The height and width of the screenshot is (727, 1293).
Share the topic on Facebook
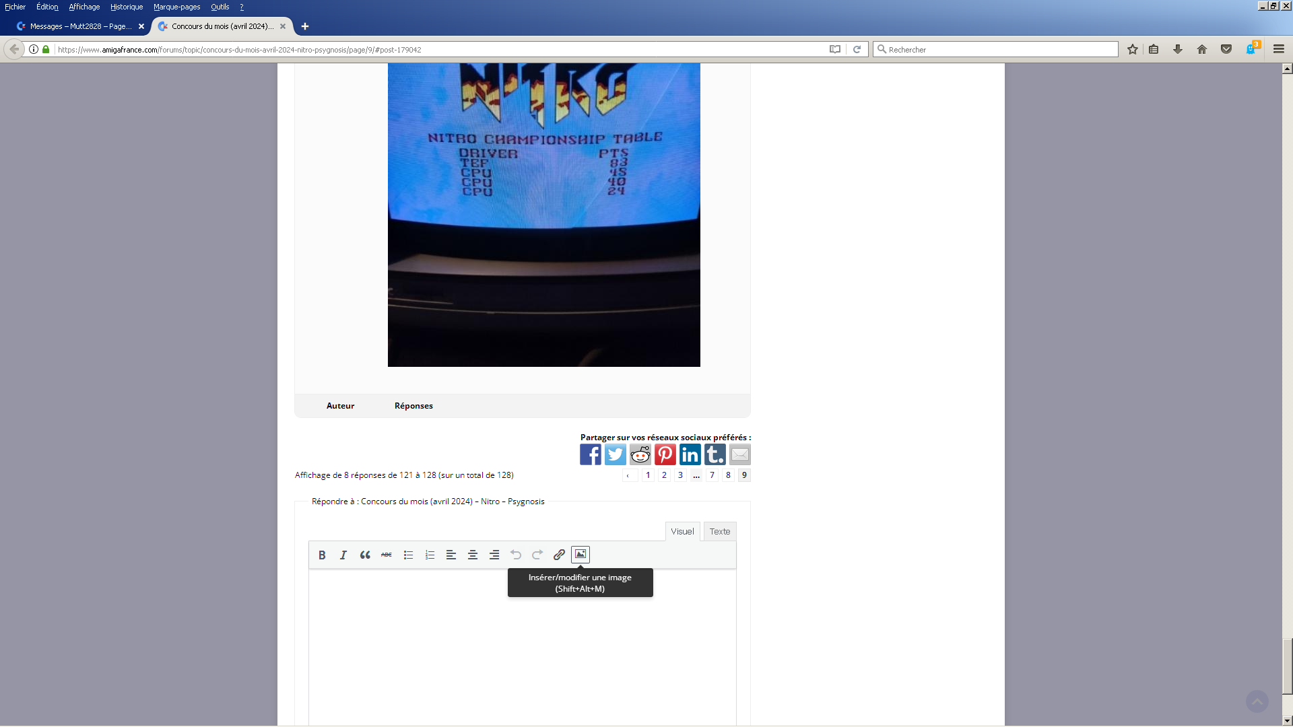click(591, 454)
